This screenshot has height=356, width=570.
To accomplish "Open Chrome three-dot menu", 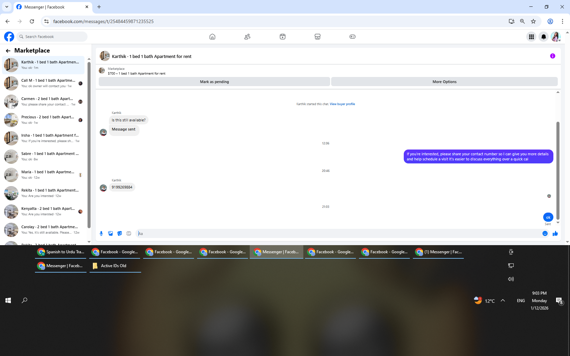I will tap(563, 21).
